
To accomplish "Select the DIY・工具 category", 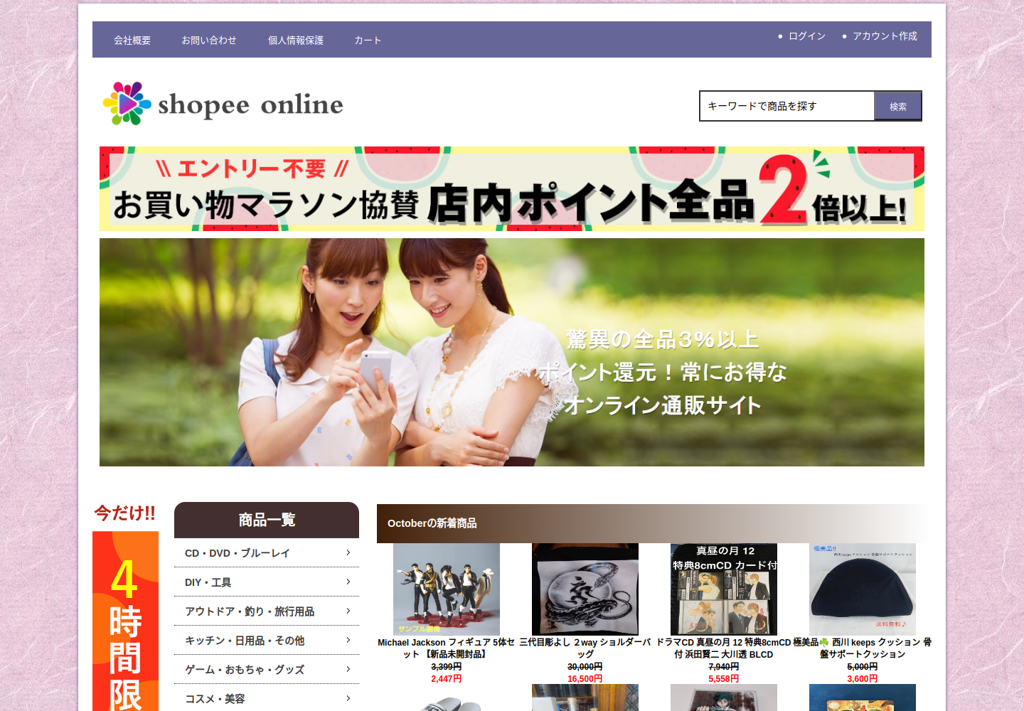I will coord(267,582).
